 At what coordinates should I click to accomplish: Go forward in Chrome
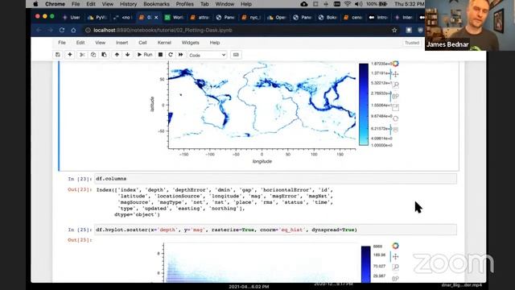(x=50, y=31)
